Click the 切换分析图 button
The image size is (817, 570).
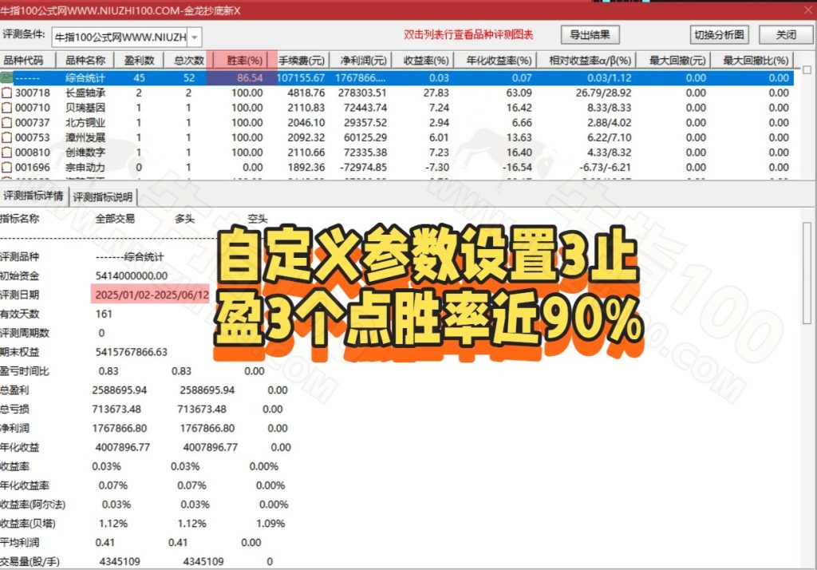(720, 35)
